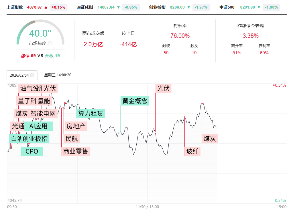The width and height of the screenshot is (291, 213).
Task: Click the red up arrow next to 上证指数
Action: (46, 7)
